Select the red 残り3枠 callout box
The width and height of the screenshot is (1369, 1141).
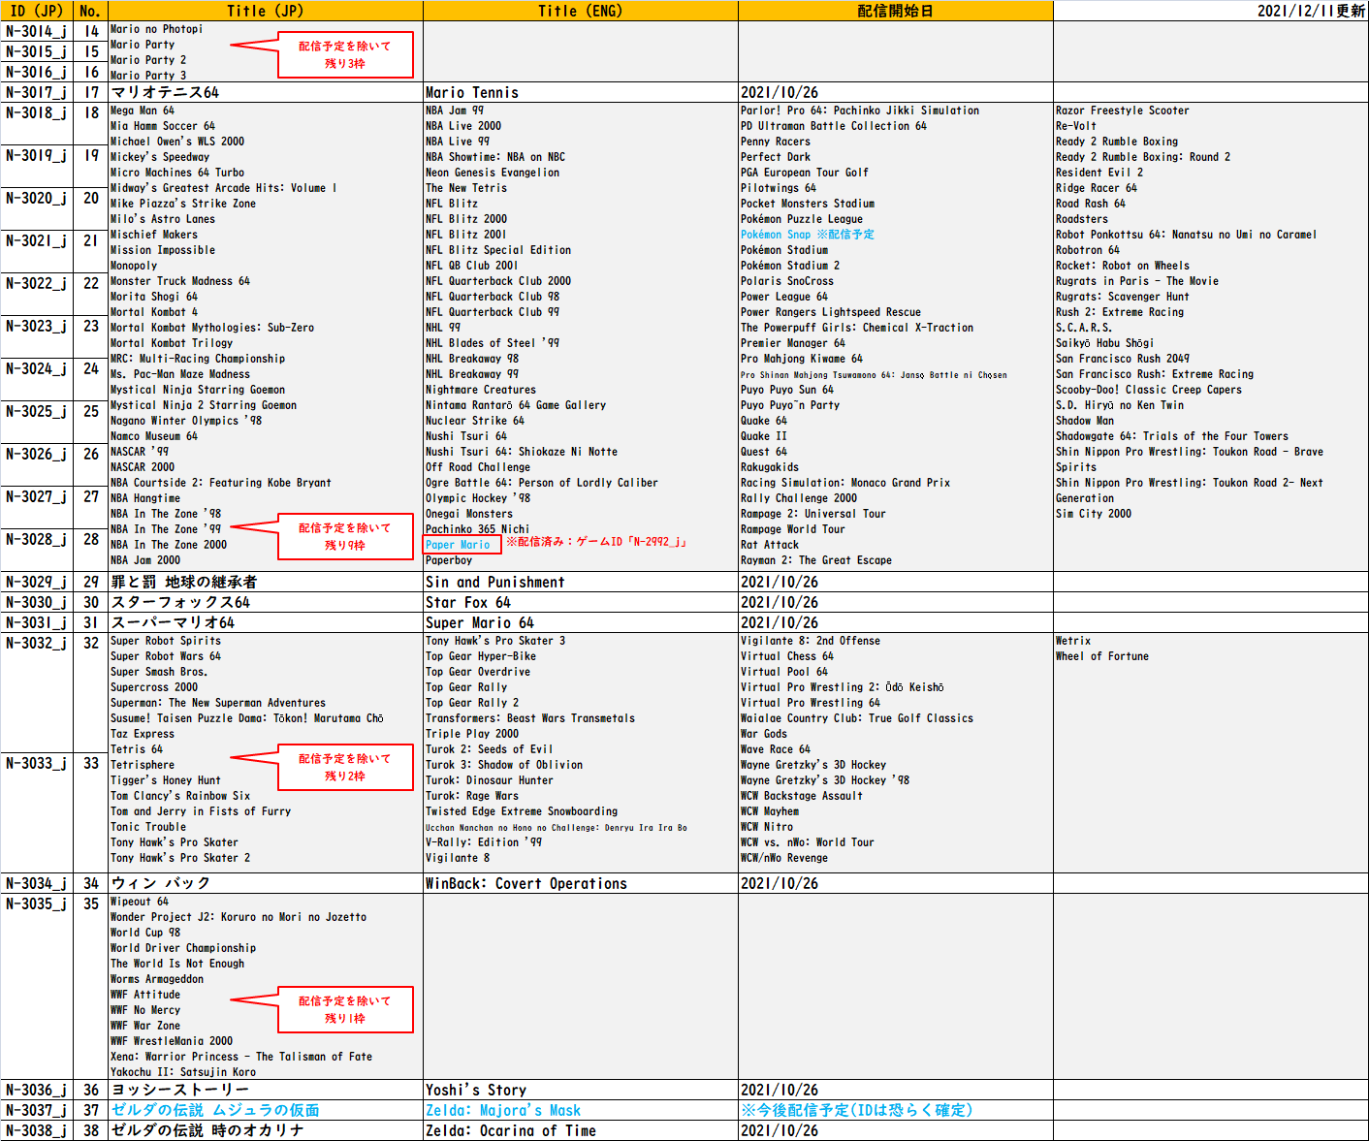pos(345,54)
